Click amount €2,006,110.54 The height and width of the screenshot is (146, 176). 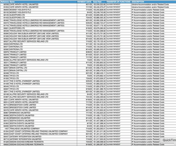100,60
